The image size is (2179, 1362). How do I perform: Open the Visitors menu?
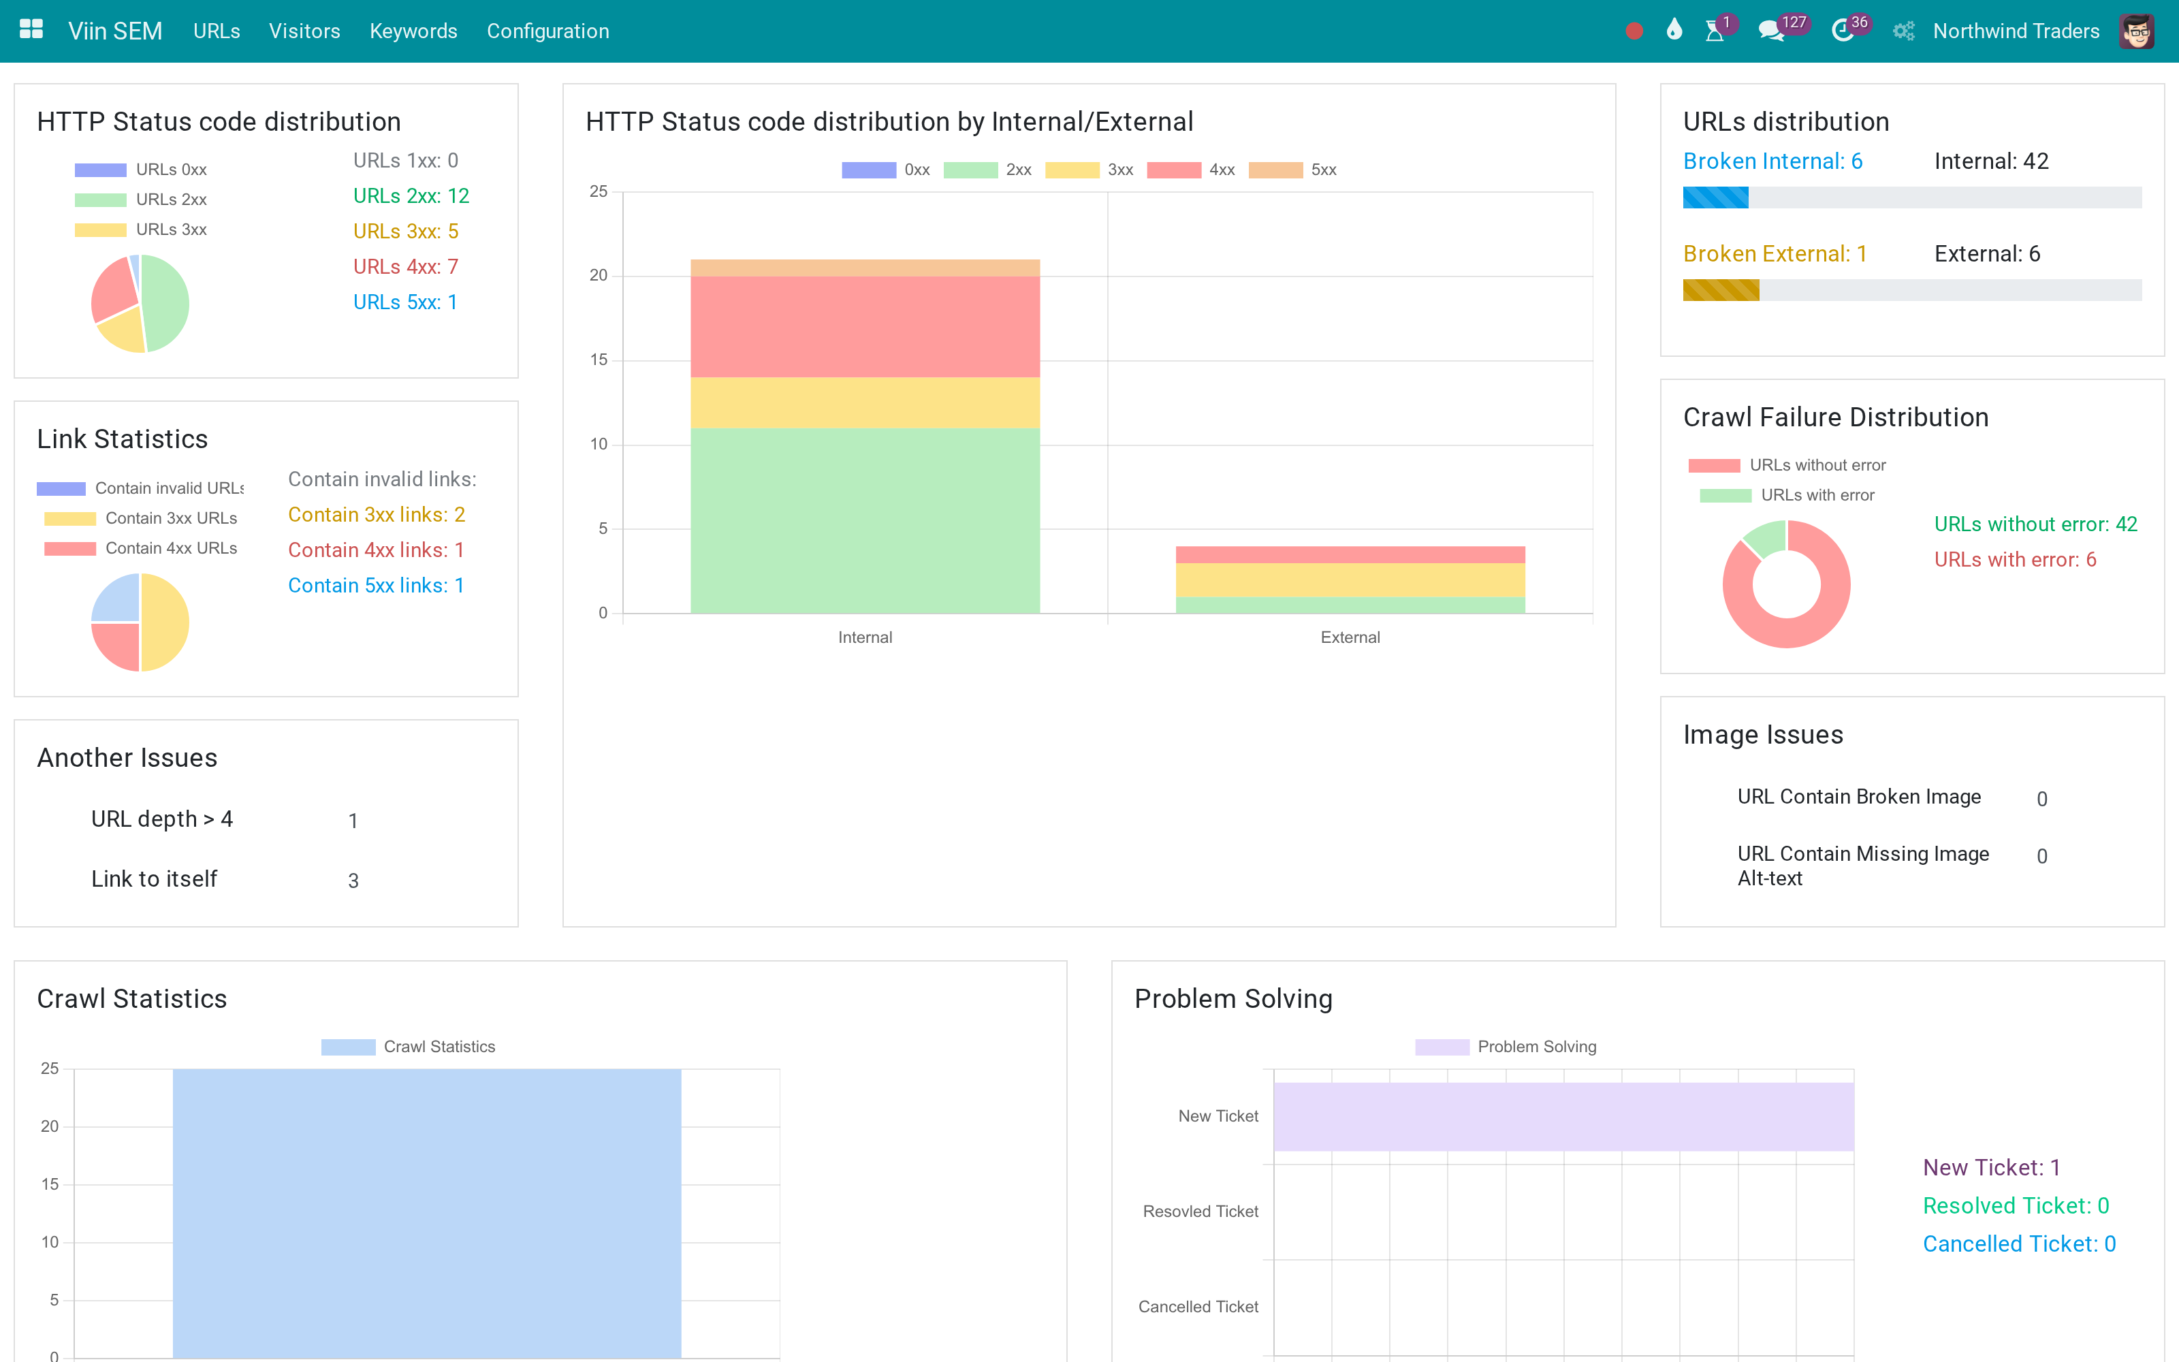pyautogui.click(x=304, y=31)
